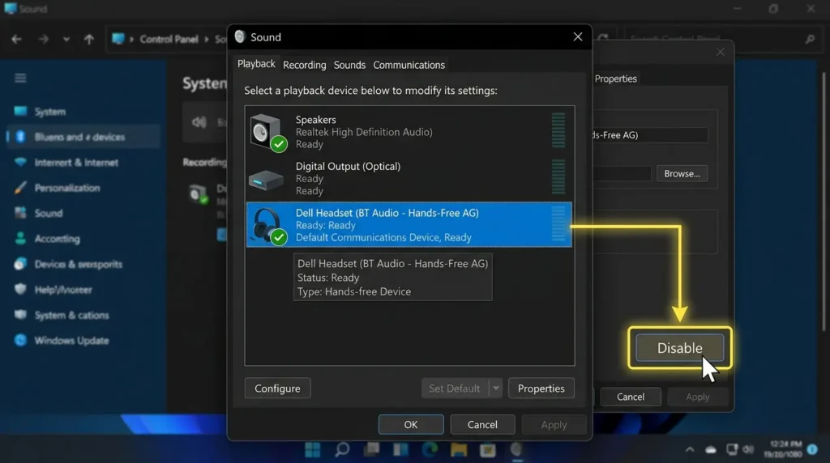This screenshot has width=830, height=463.
Task: Click Apply in the Sound dialog
Action: pos(554,424)
